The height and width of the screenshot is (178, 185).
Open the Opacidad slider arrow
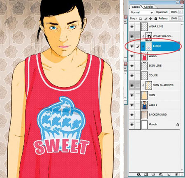[x=180, y=12]
